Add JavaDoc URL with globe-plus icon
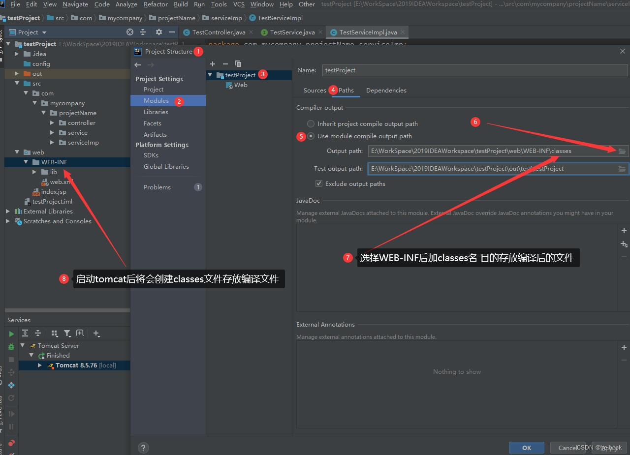 [624, 244]
